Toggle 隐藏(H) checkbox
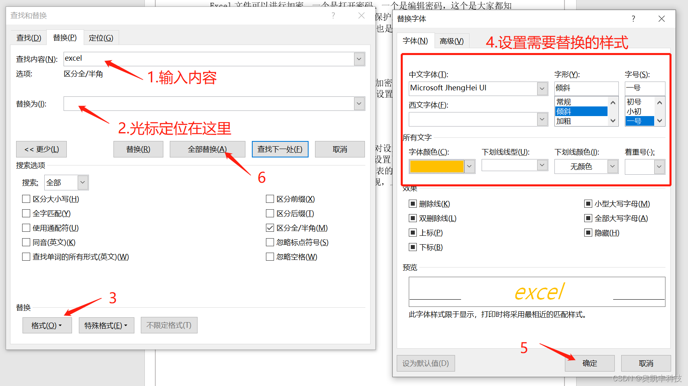 point(588,233)
